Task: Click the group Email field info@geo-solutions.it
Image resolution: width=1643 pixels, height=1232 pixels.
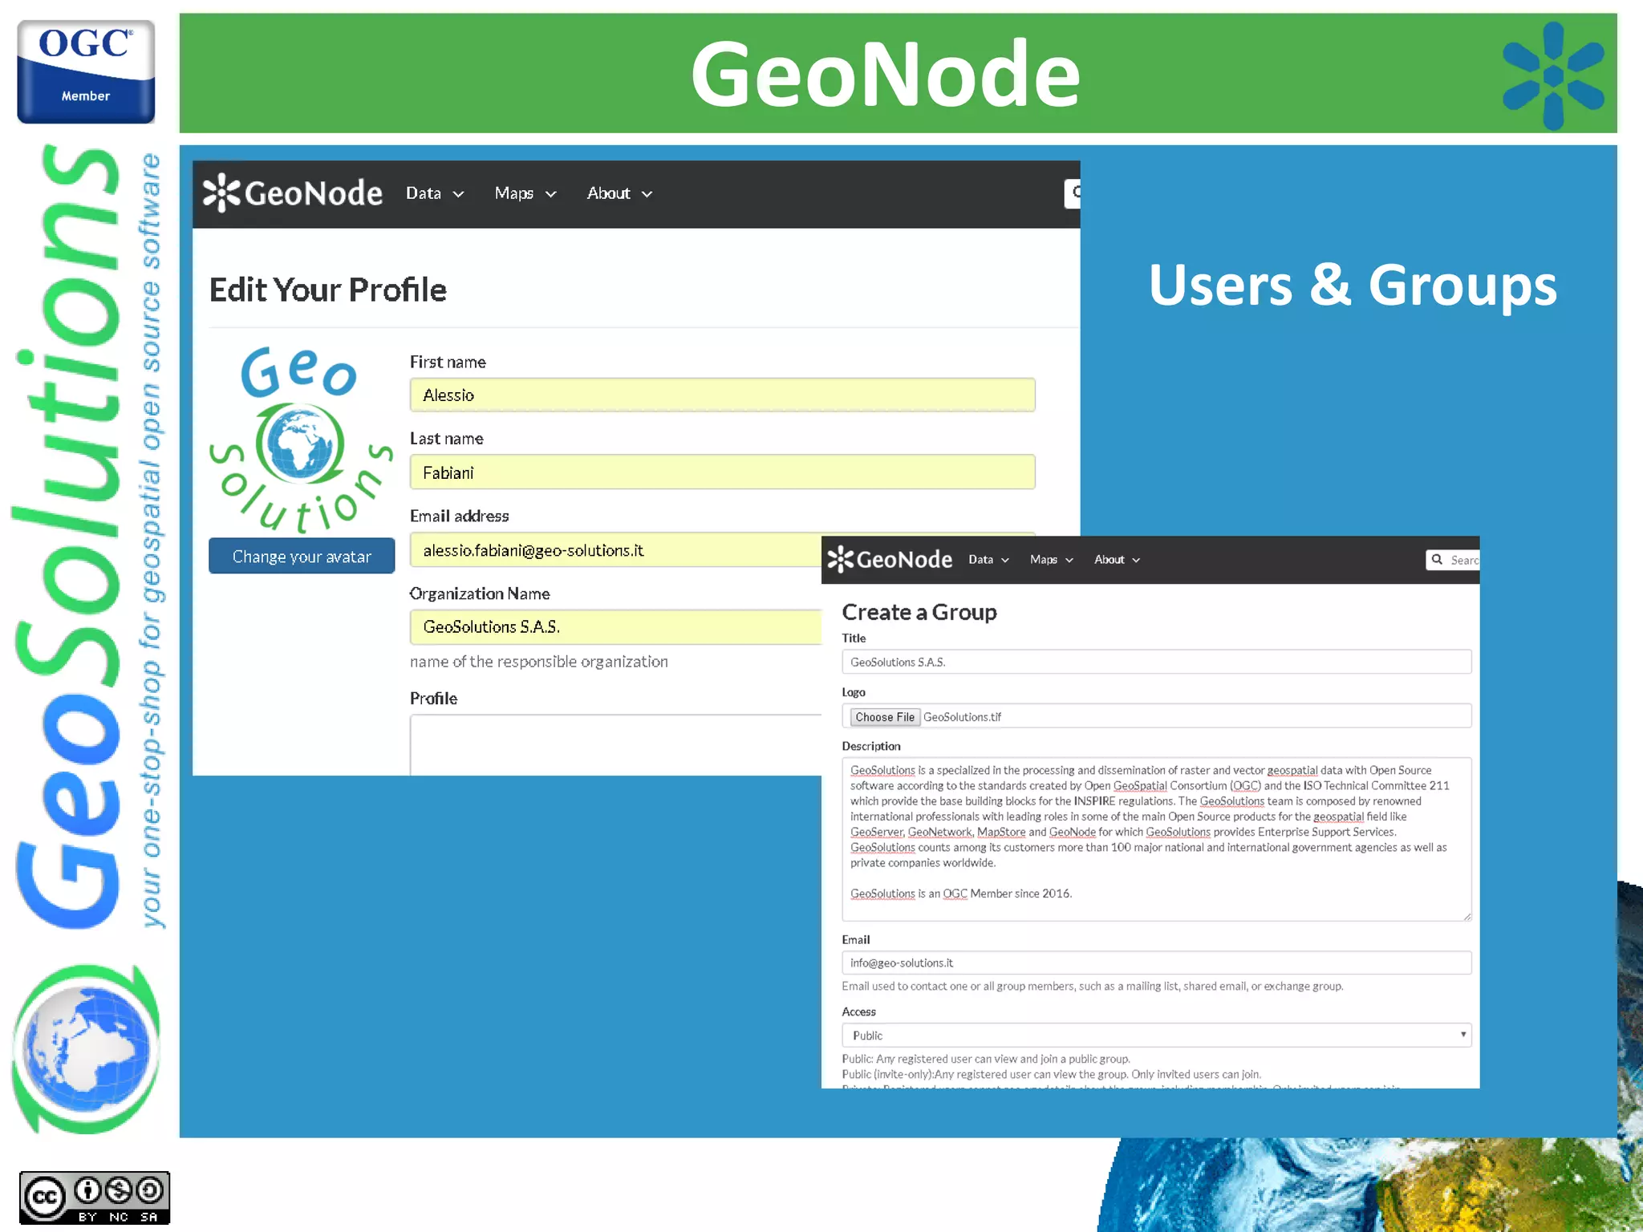Action: coord(1156,962)
